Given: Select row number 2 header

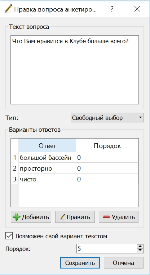Looking at the screenshot, I should tap(15, 168).
